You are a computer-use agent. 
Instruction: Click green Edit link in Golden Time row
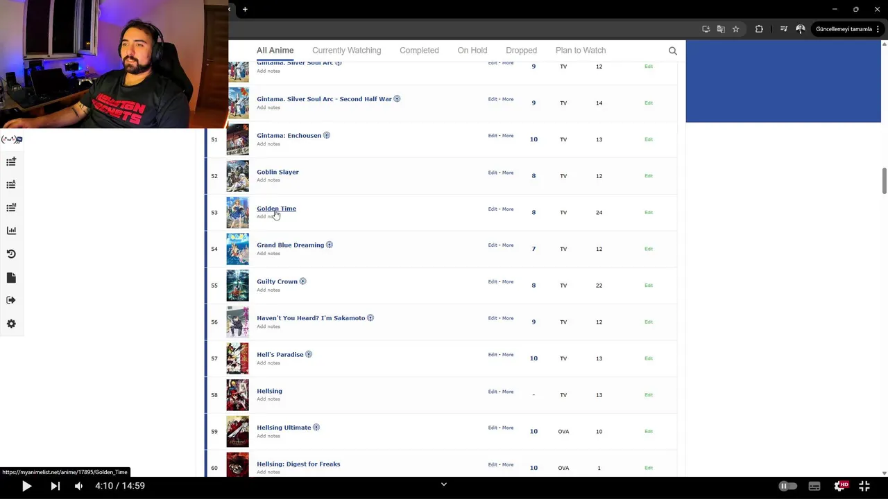[649, 212]
